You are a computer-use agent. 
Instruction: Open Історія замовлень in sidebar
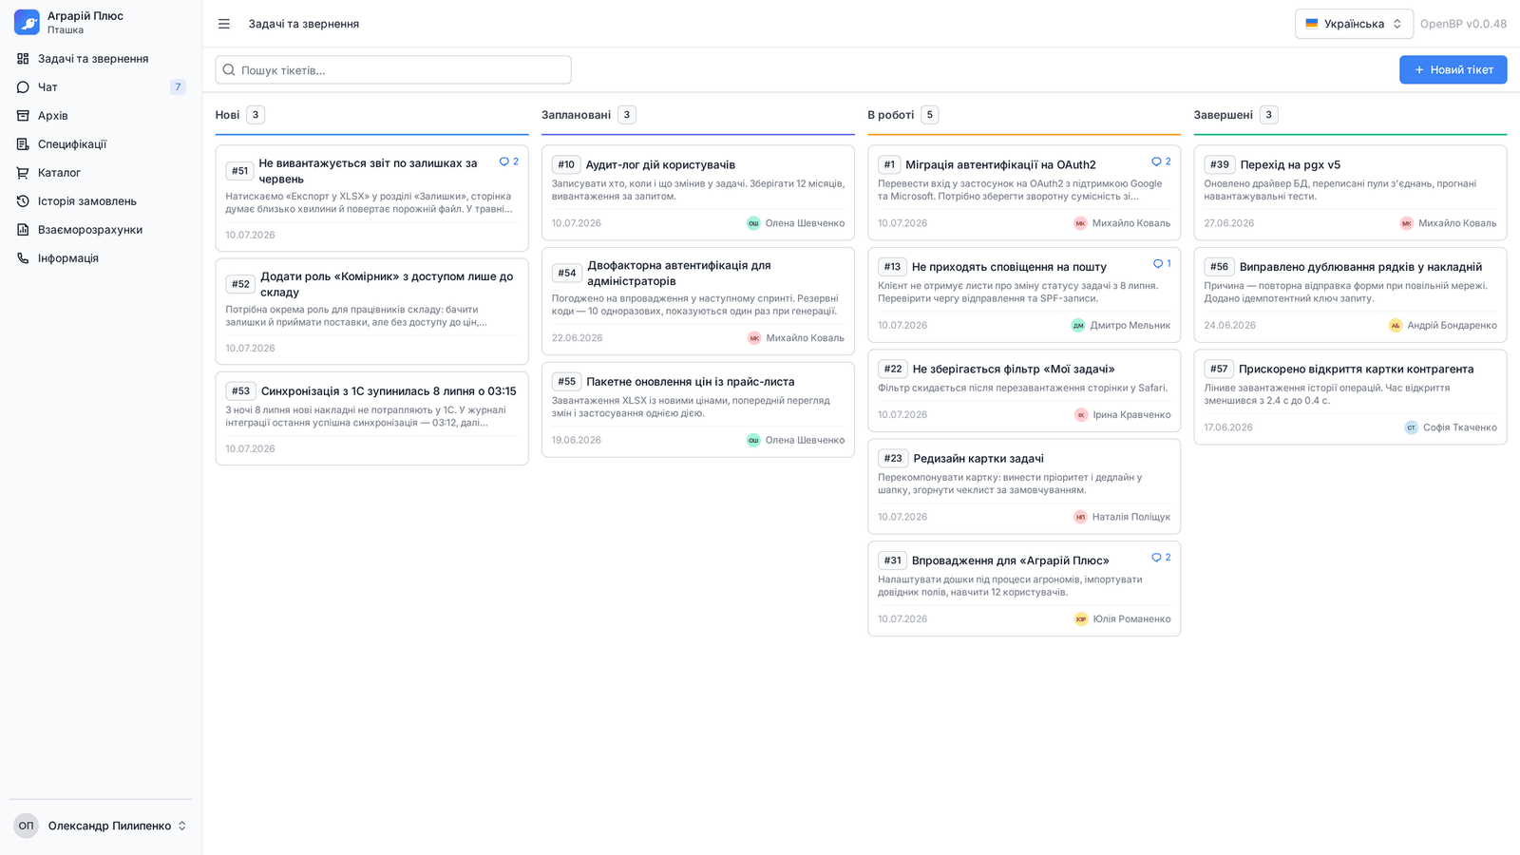click(101, 201)
